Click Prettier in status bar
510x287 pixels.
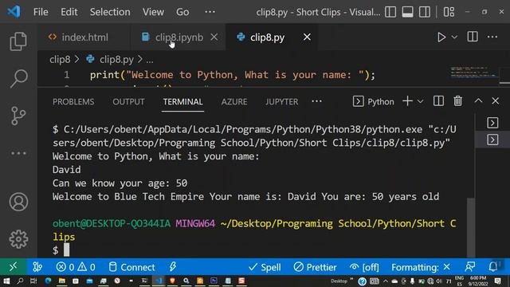coord(315,267)
